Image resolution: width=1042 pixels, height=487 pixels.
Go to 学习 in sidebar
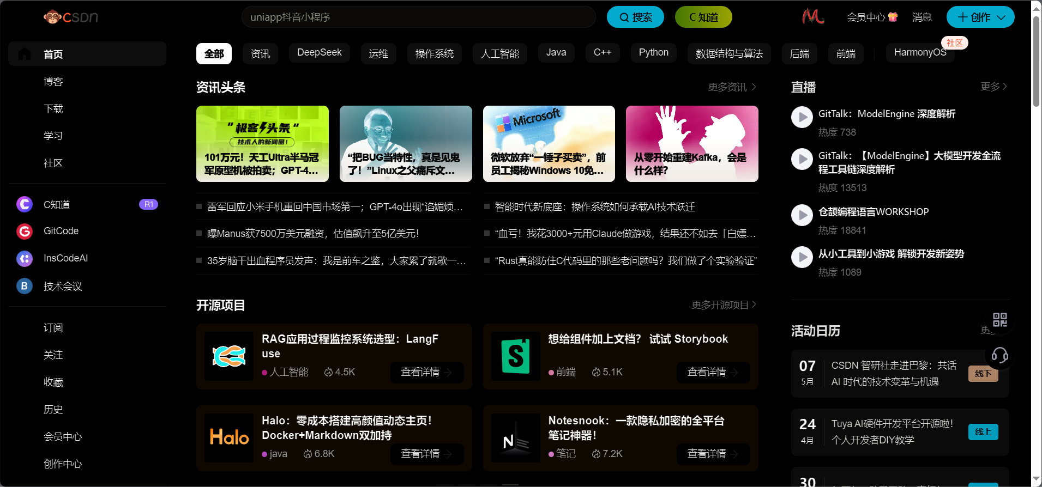pos(53,136)
